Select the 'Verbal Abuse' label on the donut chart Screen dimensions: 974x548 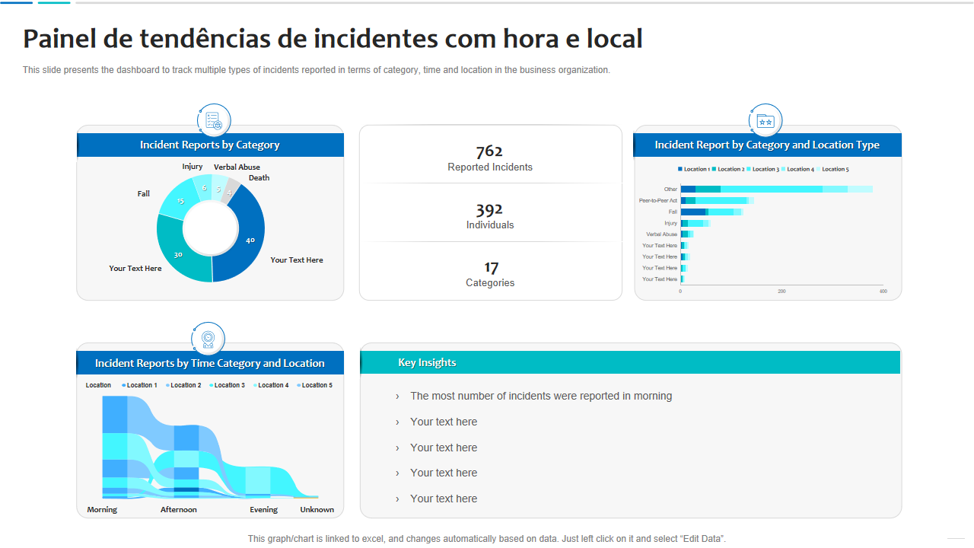237,167
